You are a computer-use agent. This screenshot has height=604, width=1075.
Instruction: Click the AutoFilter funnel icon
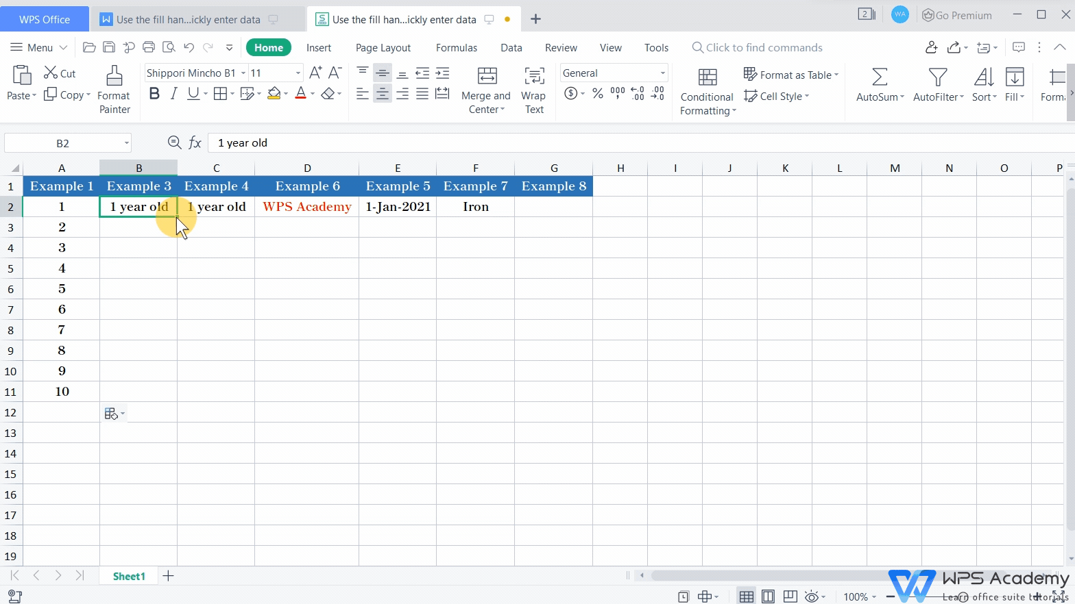[x=937, y=77]
